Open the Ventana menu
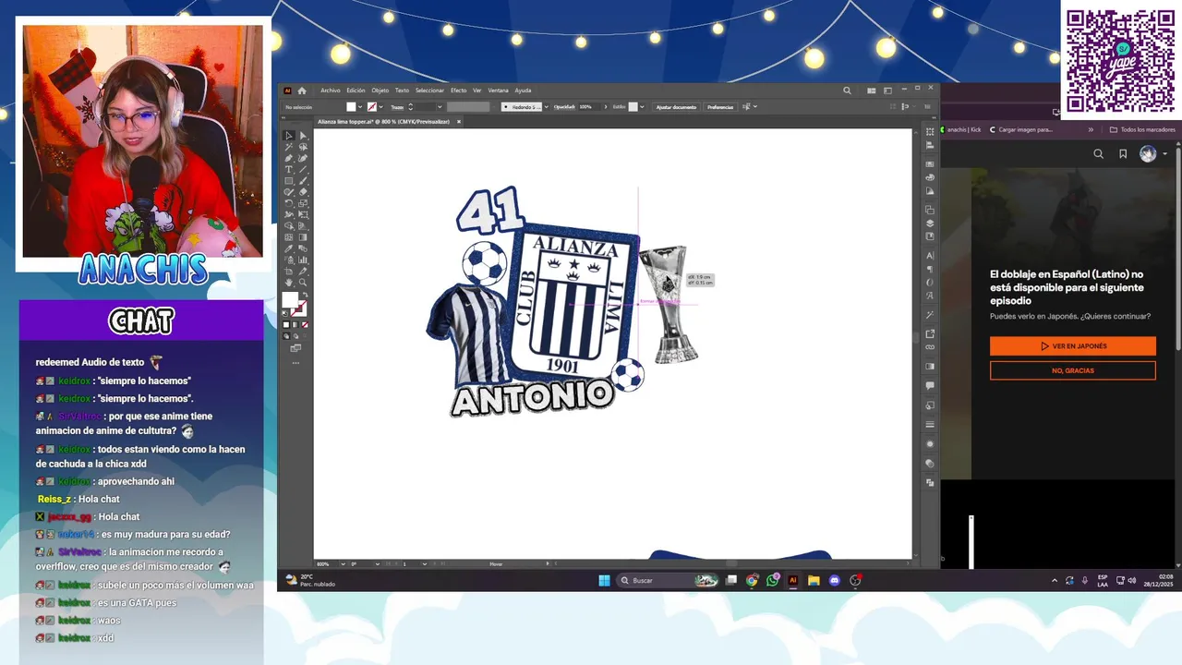Screen dimensions: 1182x665 coord(498,91)
